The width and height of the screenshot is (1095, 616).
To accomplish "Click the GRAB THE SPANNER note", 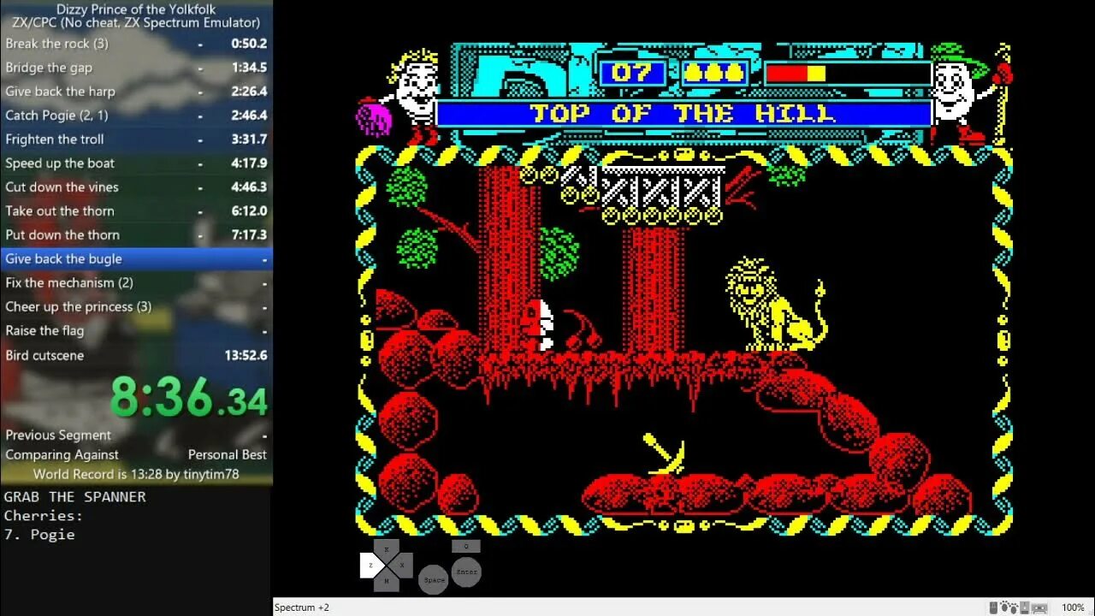I will (x=74, y=497).
